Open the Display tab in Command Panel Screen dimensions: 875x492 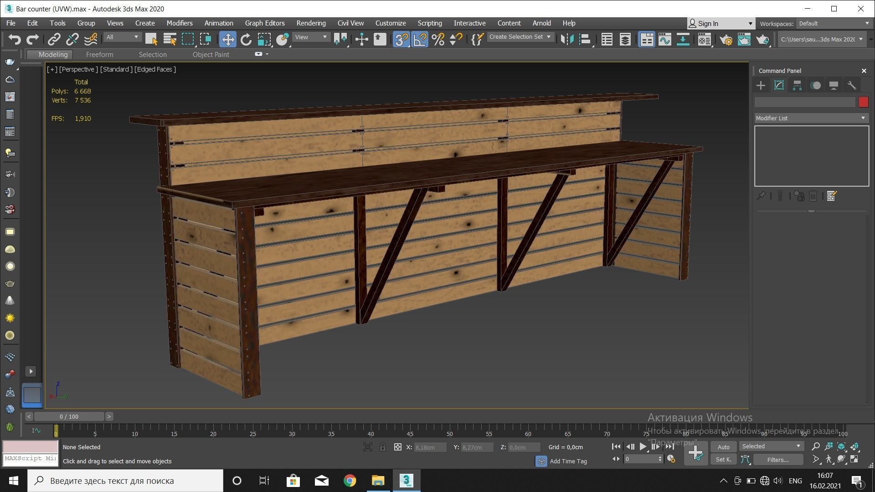pos(834,86)
